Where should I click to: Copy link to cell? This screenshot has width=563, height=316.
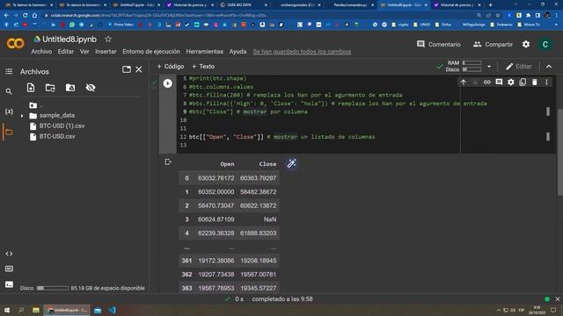click(x=486, y=83)
